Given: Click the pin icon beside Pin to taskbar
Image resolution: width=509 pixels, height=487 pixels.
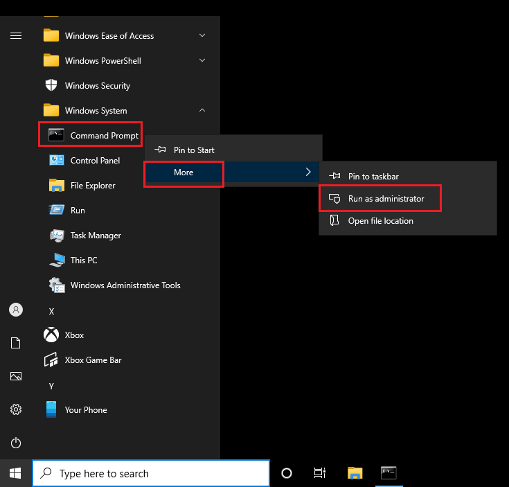Looking at the screenshot, I should 334,176.
